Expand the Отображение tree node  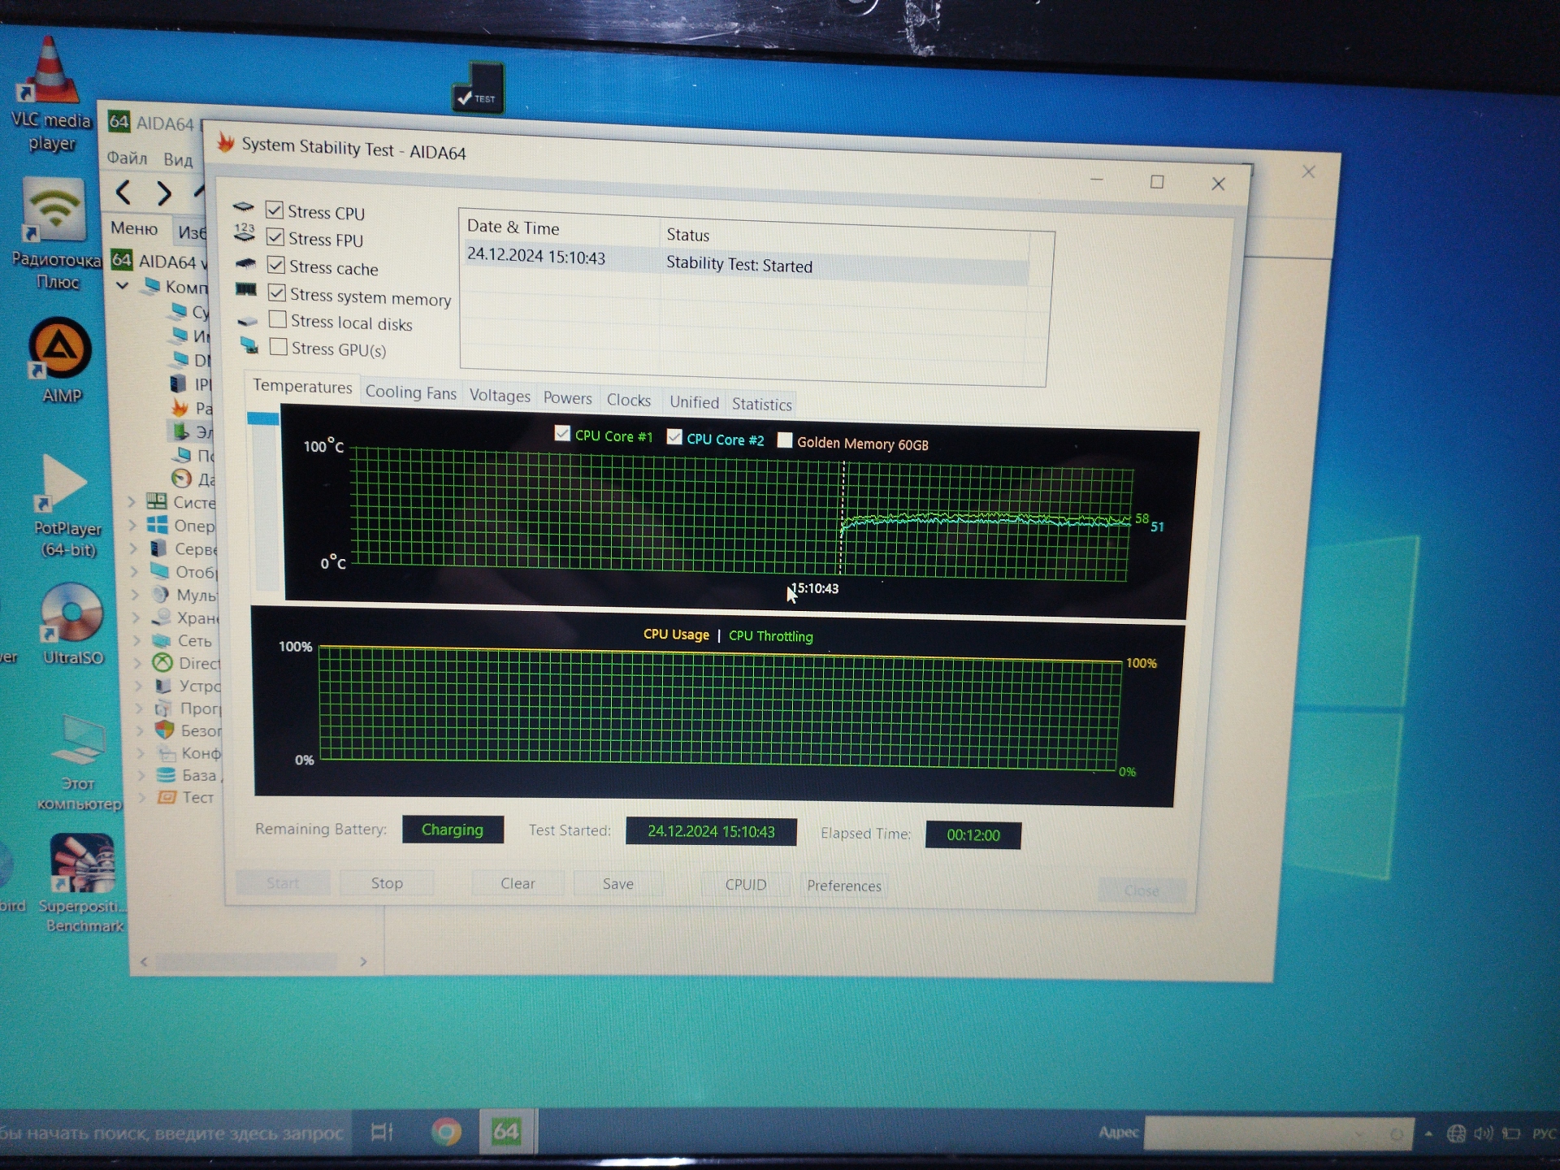pos(134,571)
